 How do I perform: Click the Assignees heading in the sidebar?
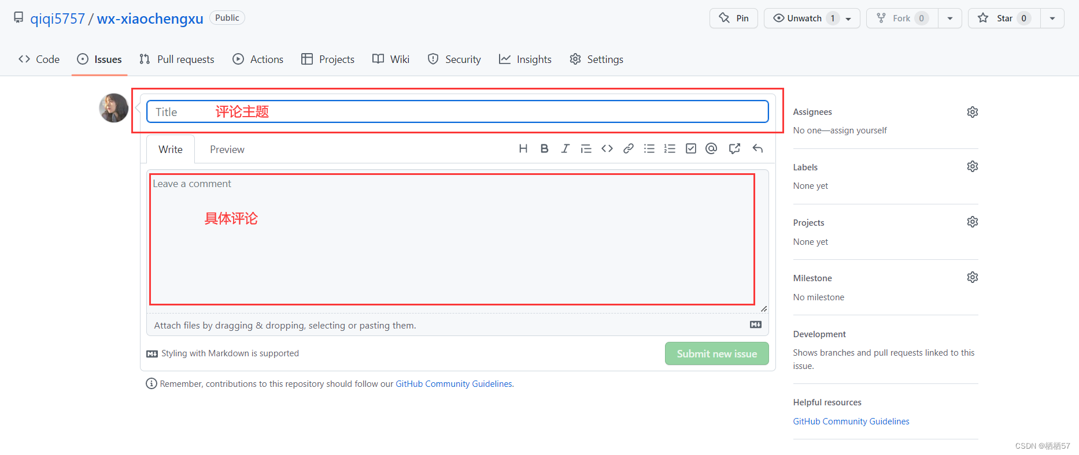point(812,112)
